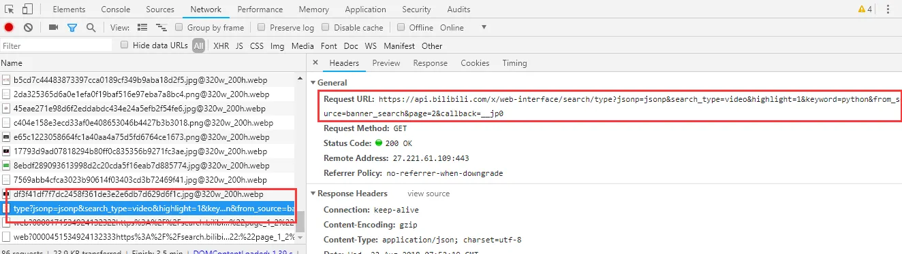
Task: Open the network search magnifier icon
Action: click(x=91, y=28)
